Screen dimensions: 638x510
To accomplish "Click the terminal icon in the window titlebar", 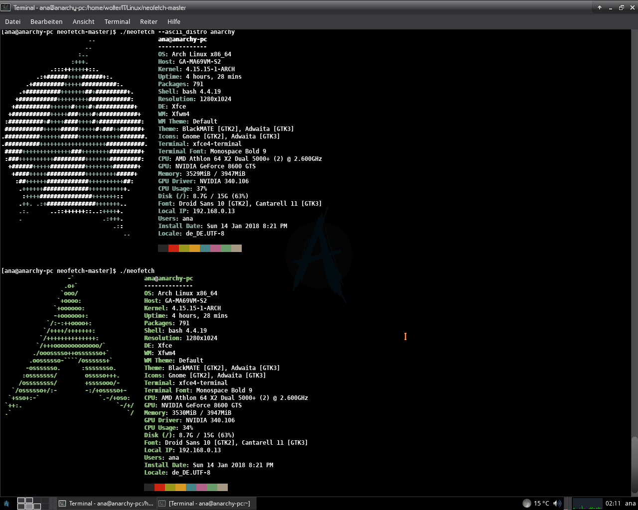I will 5,7.
